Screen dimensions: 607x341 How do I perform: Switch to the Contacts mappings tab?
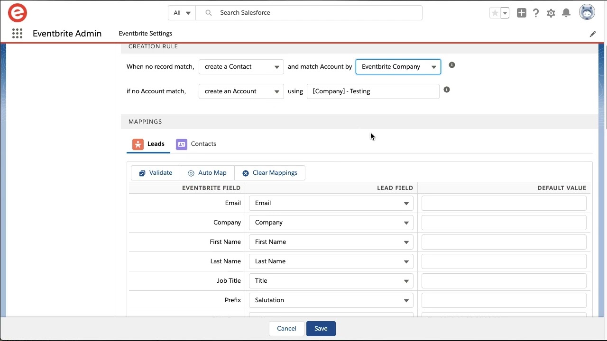196,144
